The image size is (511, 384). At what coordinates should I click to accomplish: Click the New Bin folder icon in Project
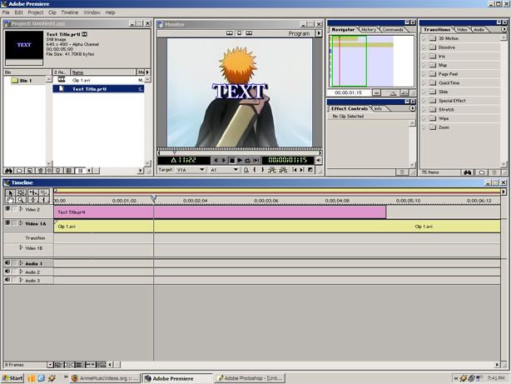point(19,171)
